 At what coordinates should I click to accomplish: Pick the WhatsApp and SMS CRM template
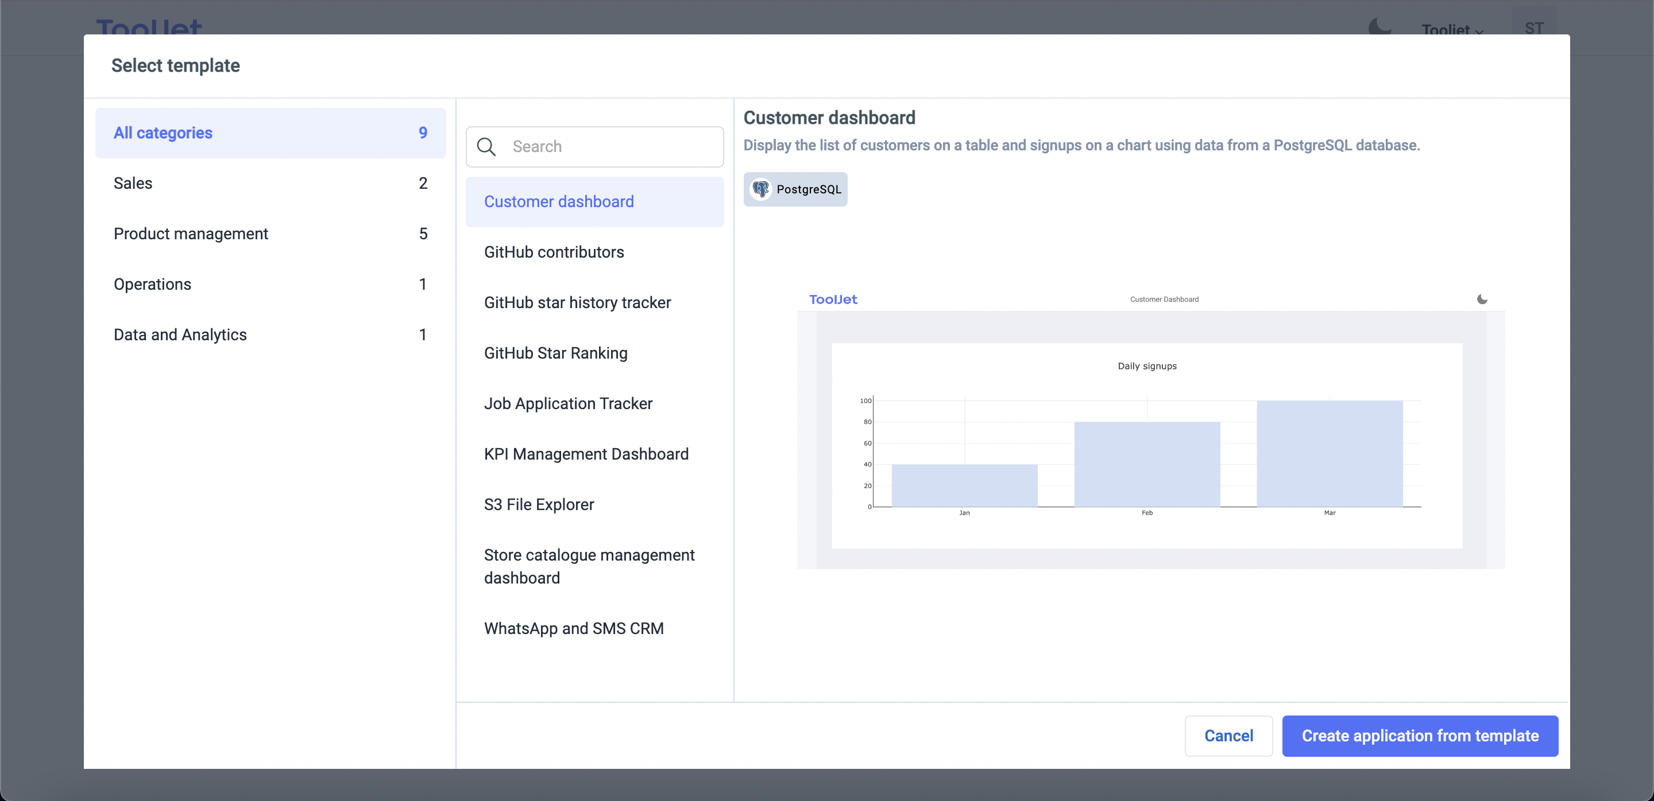tap(573, 628)
